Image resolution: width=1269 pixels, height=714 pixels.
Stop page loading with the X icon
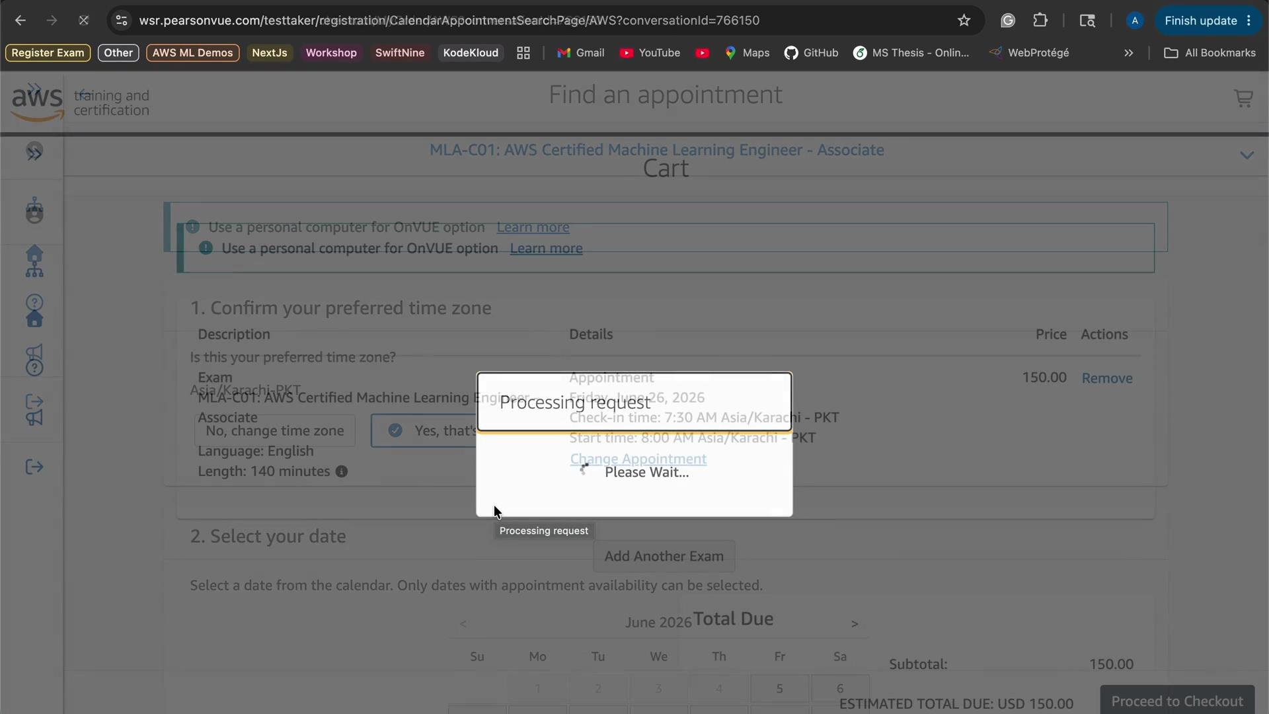83,20
